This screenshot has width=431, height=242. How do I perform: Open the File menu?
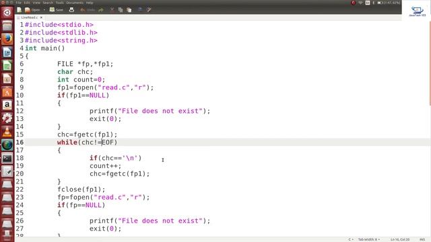pos(18,3)
